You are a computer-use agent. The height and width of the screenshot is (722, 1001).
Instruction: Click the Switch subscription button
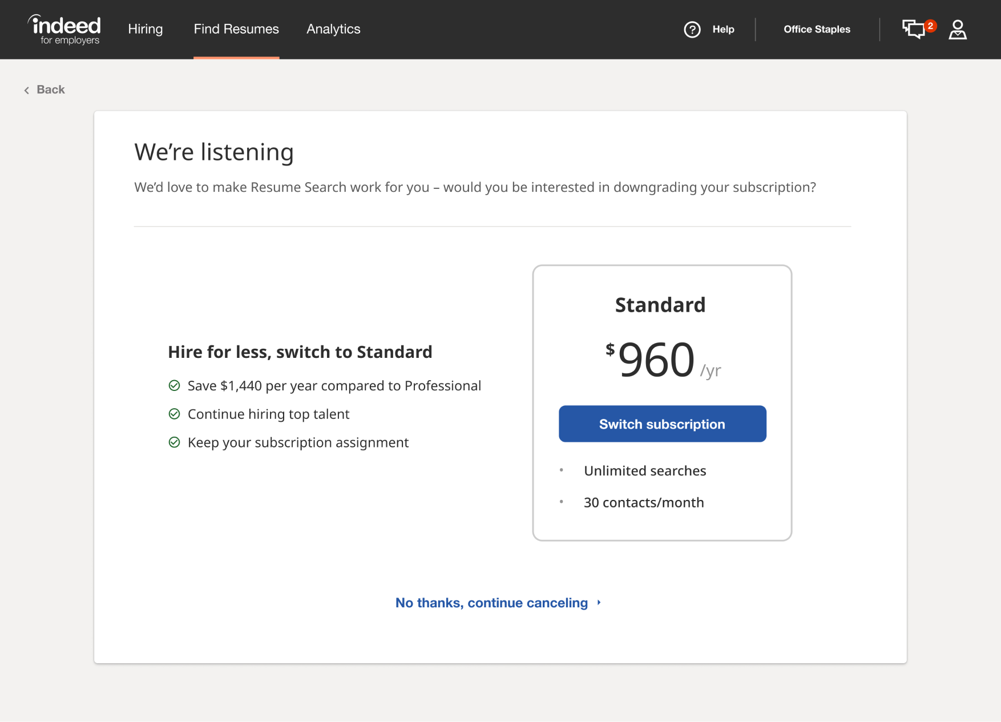[662, 424]
